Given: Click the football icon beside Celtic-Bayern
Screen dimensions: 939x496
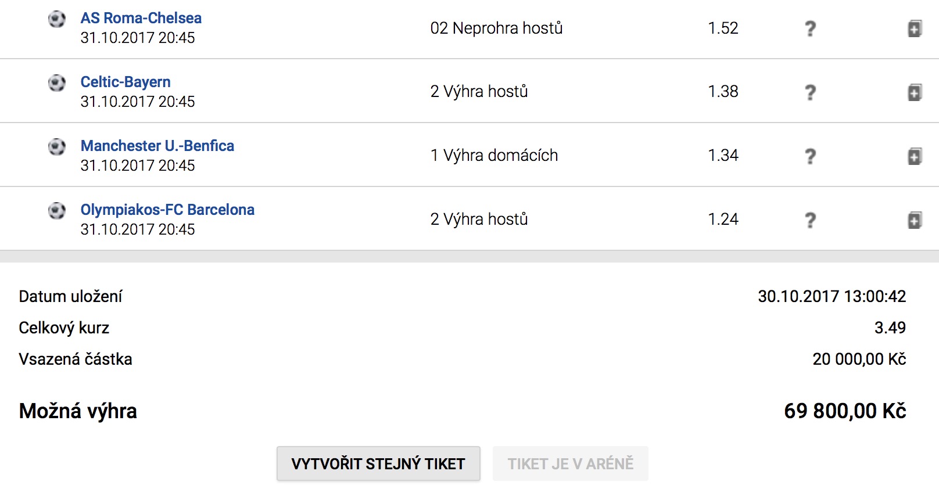Looking at the screenshot, I should click(56, 83).
